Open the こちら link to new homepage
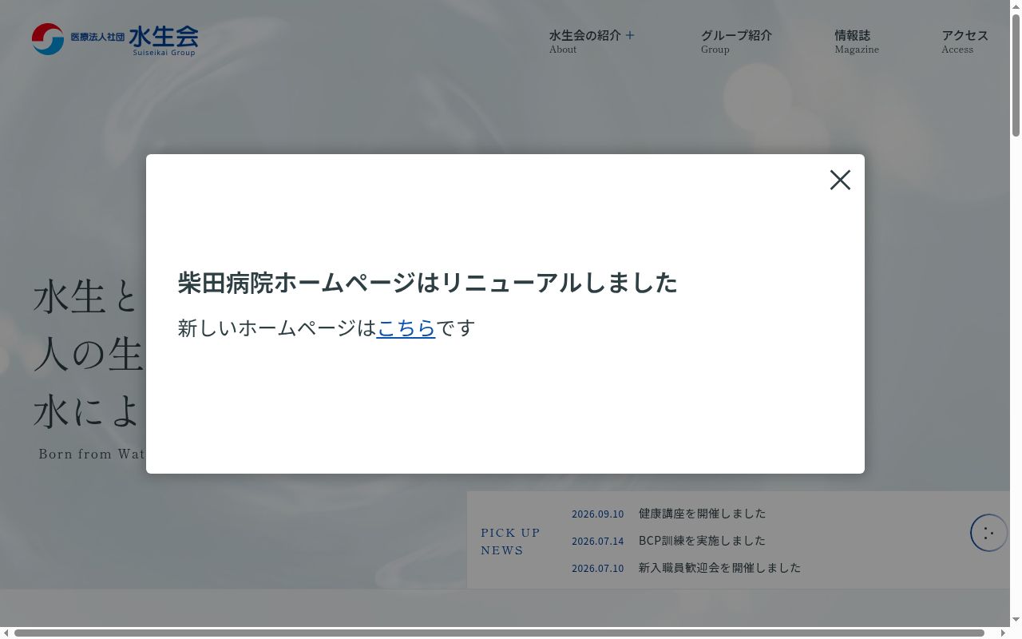Image resolution: width=1022 pixels, height=639 pixels. 406,327
